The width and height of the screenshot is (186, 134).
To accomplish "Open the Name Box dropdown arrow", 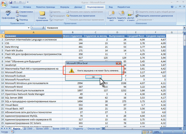I will 28,28.
